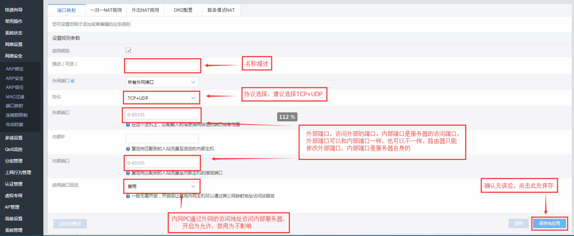Click the 外部端口 input field
The height and width of the screenshot is (236, 574).
point(162,115)
